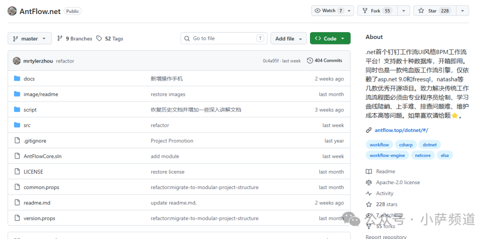Click the book icon beside Readme
Screen dimensions: 491x239
369,171
